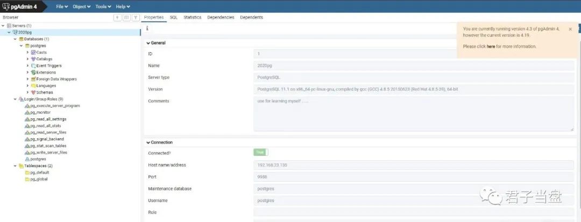Image resolution: width=581 pixels, height=222 pixels.
Task: Click the Browser toolbar properties icon
Action: tap(117, 17)
